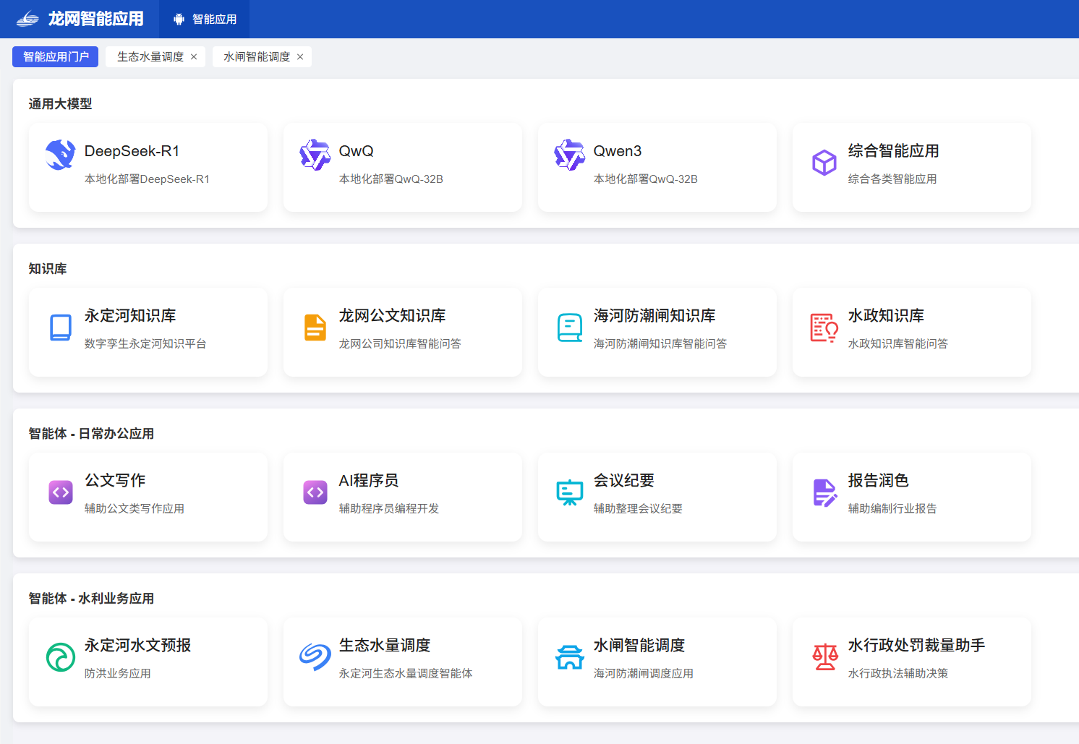
Task: Click the DeepSeek-R1 whale icon
Action: pyautogui.click(x=60, y=155)
